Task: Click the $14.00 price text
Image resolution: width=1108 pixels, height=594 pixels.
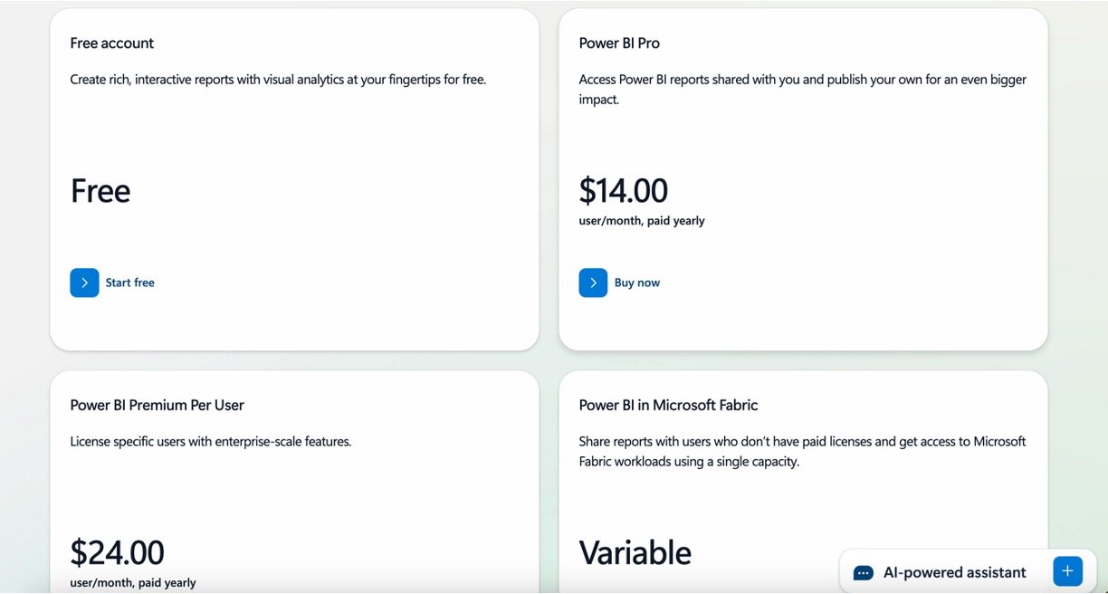Action: (623, 191)
